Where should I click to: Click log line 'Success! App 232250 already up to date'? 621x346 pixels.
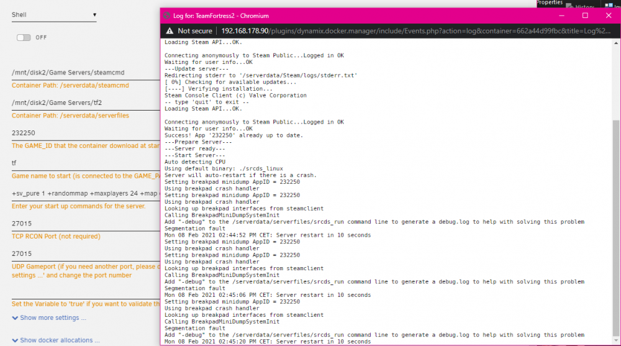click(x=233, y=135)
